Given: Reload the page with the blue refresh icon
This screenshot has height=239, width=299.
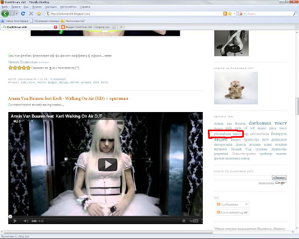Looking at the screenshot, I should [x=23, y=14].
